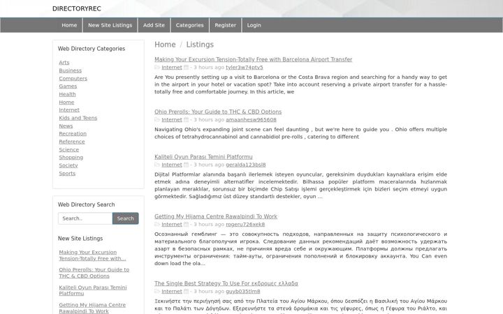Screen dimensions: 503x314
Task: Go to Add Site page
Action: (x=154, y=25)
